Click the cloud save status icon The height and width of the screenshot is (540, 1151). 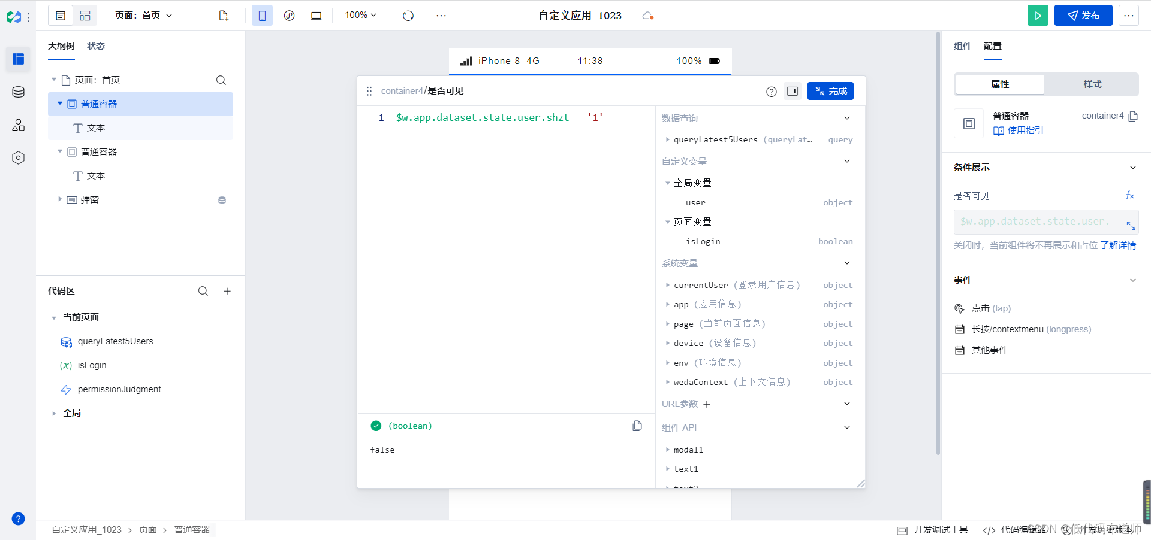click(x=647, y=16)
